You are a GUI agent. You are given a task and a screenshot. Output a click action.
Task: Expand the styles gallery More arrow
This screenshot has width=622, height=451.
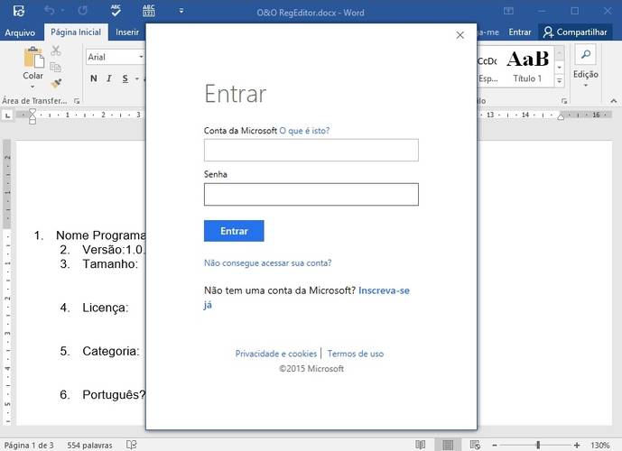click(x=560, y=81)
